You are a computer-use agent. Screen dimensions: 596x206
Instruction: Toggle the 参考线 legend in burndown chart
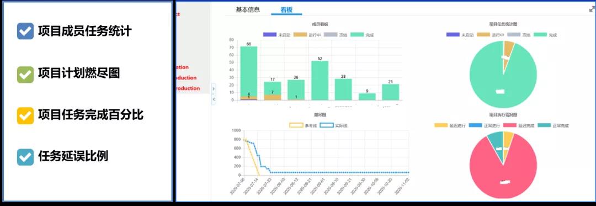tap(303, 125)
